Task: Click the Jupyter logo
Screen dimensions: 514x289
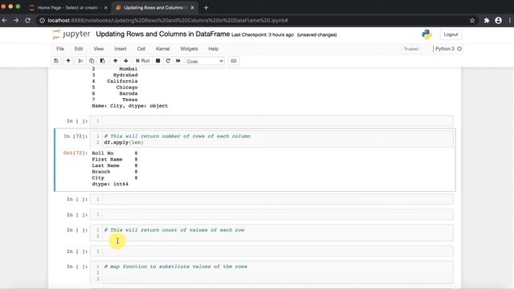Action: (71, 34)
